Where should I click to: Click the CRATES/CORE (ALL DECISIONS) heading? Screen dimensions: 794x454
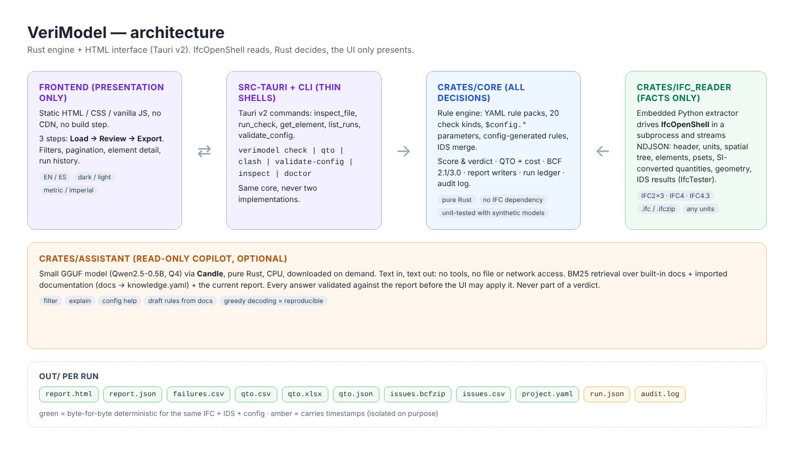pos(481,93)
